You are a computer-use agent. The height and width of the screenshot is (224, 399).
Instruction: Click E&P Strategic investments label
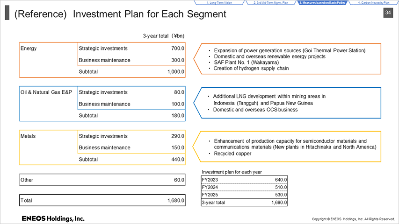point(103,92)
